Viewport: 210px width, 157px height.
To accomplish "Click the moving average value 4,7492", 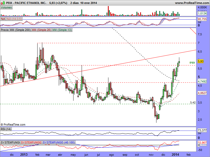I will click(202, 81).
